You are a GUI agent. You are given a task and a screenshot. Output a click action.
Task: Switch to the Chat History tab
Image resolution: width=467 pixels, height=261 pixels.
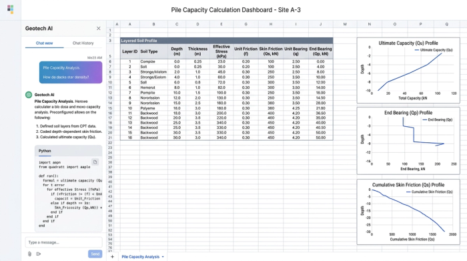point(83,43)
